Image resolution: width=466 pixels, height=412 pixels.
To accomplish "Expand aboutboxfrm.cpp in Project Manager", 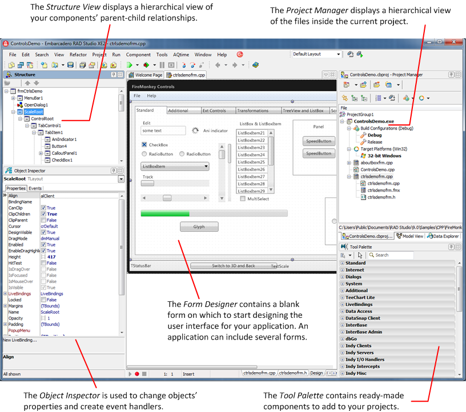I will 349,163.
